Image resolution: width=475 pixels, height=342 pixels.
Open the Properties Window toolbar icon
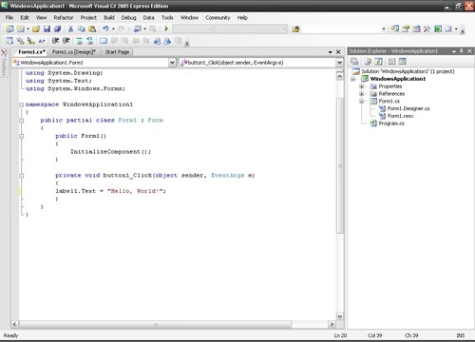(406, 29)
